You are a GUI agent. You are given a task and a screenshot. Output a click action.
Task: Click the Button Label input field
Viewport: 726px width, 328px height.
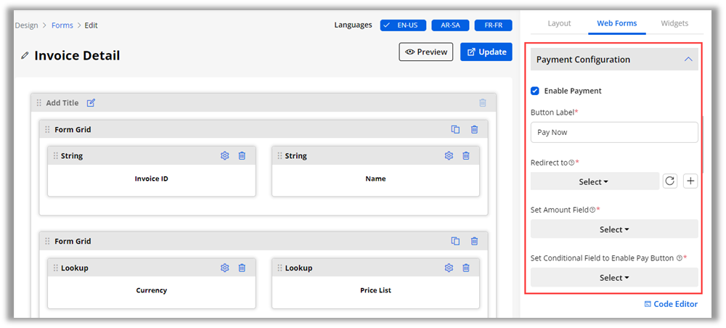pyautogui.click(x=613, y=132)
